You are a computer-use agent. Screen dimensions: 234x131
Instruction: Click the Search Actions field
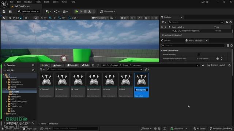[x=95, y=70]
